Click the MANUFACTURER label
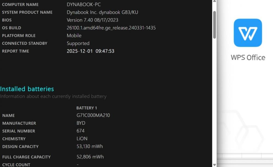Viewport: 273px width, 167px height. click(19, 123)
